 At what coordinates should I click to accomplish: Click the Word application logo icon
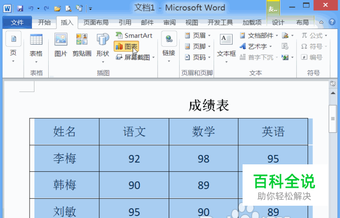(x=7, y=8)
